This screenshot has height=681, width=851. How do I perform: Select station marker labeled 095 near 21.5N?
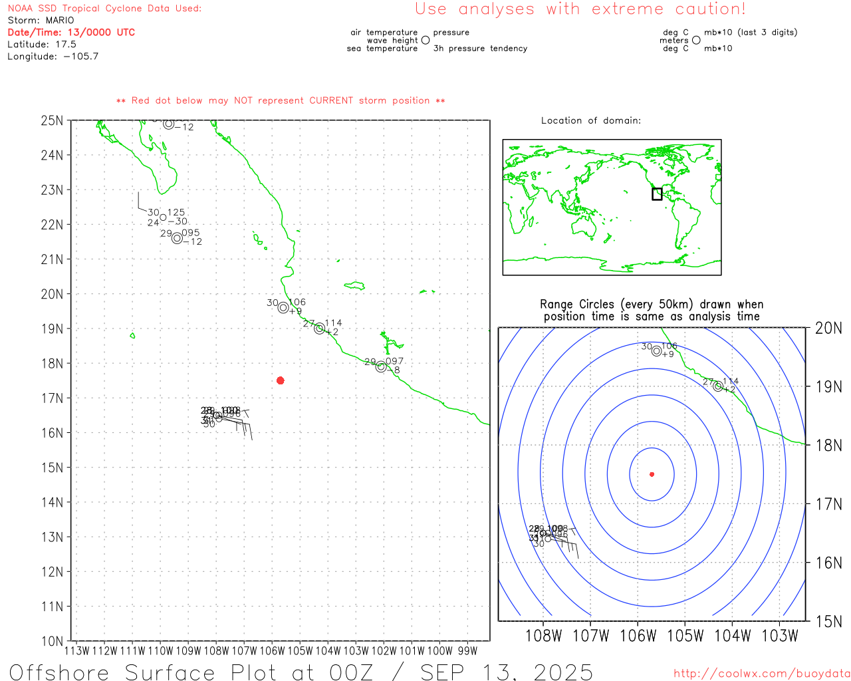[177, 238]
